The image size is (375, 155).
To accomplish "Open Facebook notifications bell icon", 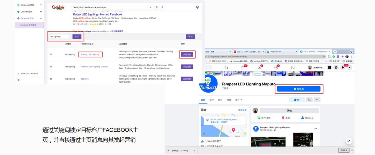I will [x=343, y=67].
